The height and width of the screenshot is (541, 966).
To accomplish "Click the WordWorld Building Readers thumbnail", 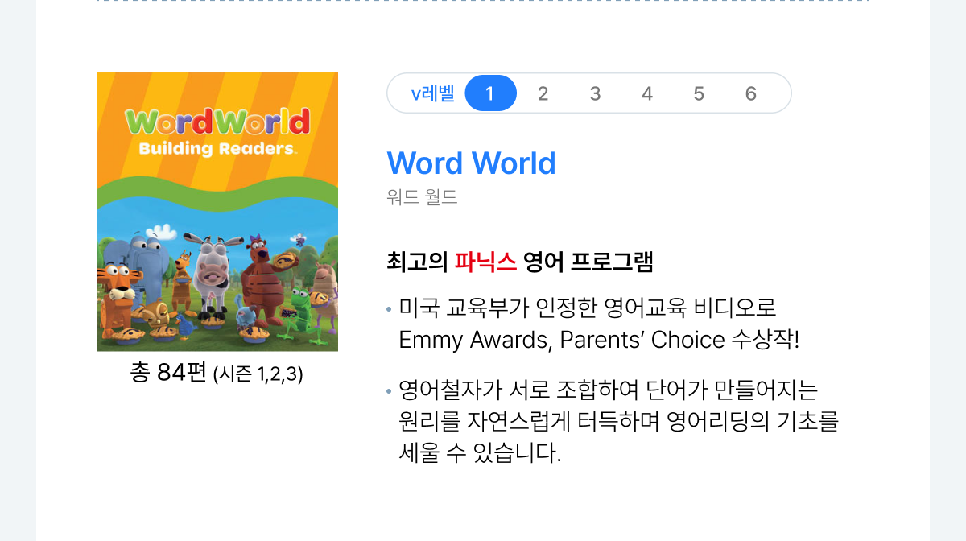I will (217, 212).
